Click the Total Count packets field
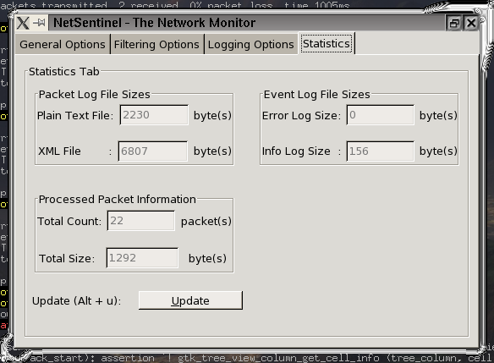Viewport: 494px width, 363px height. (x=140, y=221)
